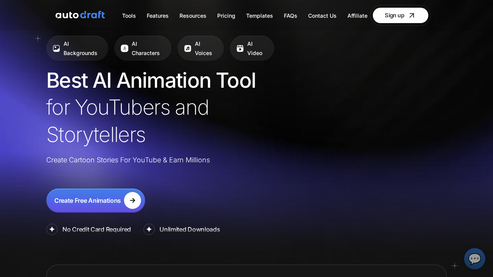The image size is (493, 277).
Task: Visit the Affiliate page
Action: (x=357, y=16)
